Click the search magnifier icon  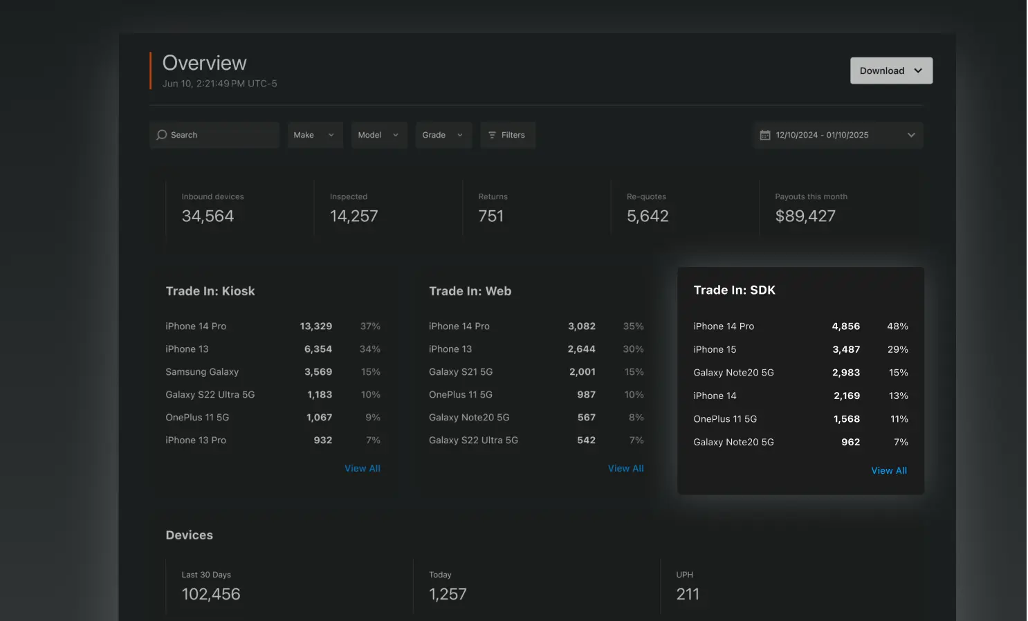pos(162,134)
